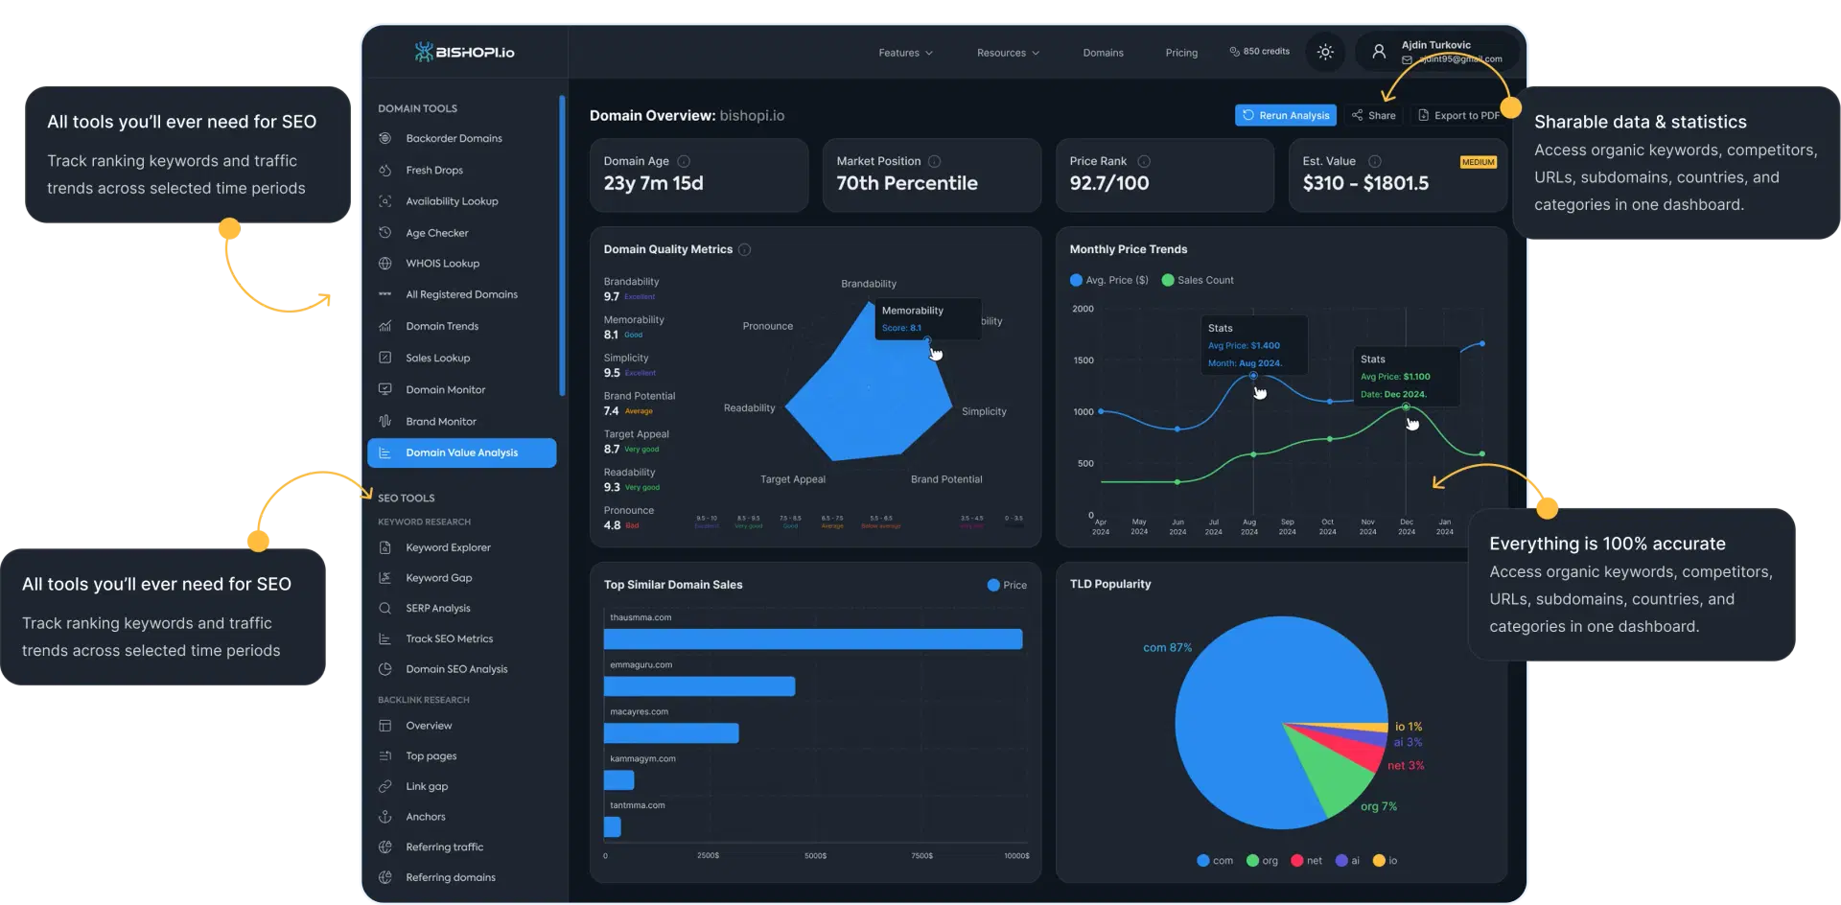Click the Est. Value info icon
This screenshot has height=905, width=1841.
click(x=1374, y=161)
